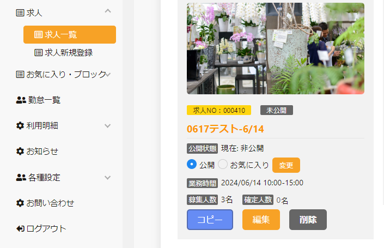Screen dimensions: 384x248
Task: Click the logout arrow icon
Action: pos(20,228)
